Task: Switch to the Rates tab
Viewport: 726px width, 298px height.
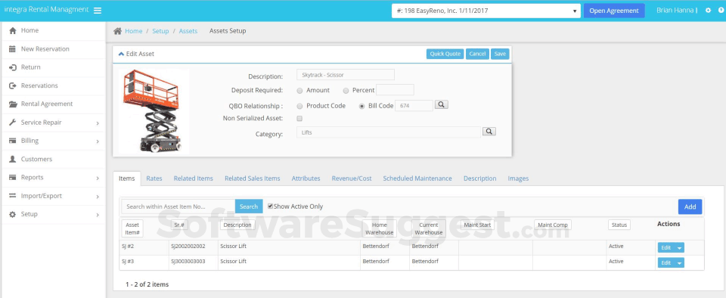Action: coord(154,178)
